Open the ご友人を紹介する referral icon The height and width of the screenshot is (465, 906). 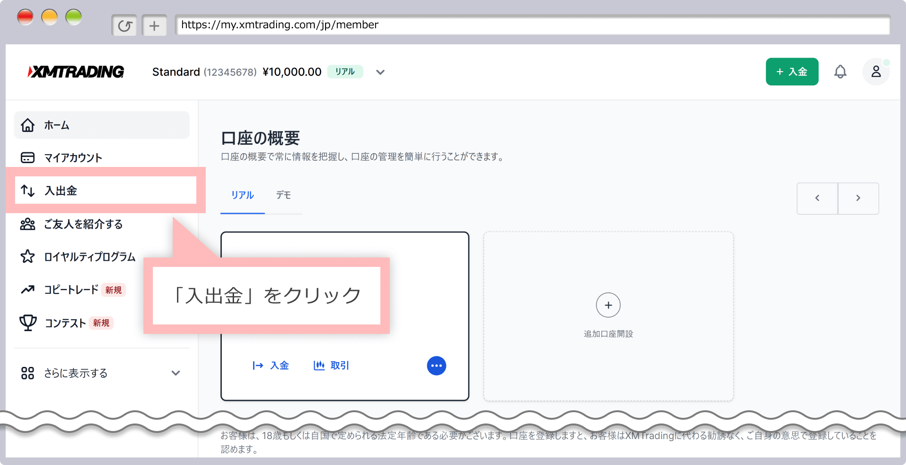[27, 224]
